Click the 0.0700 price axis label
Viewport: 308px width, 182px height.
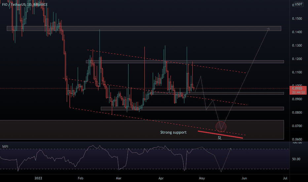297,126
